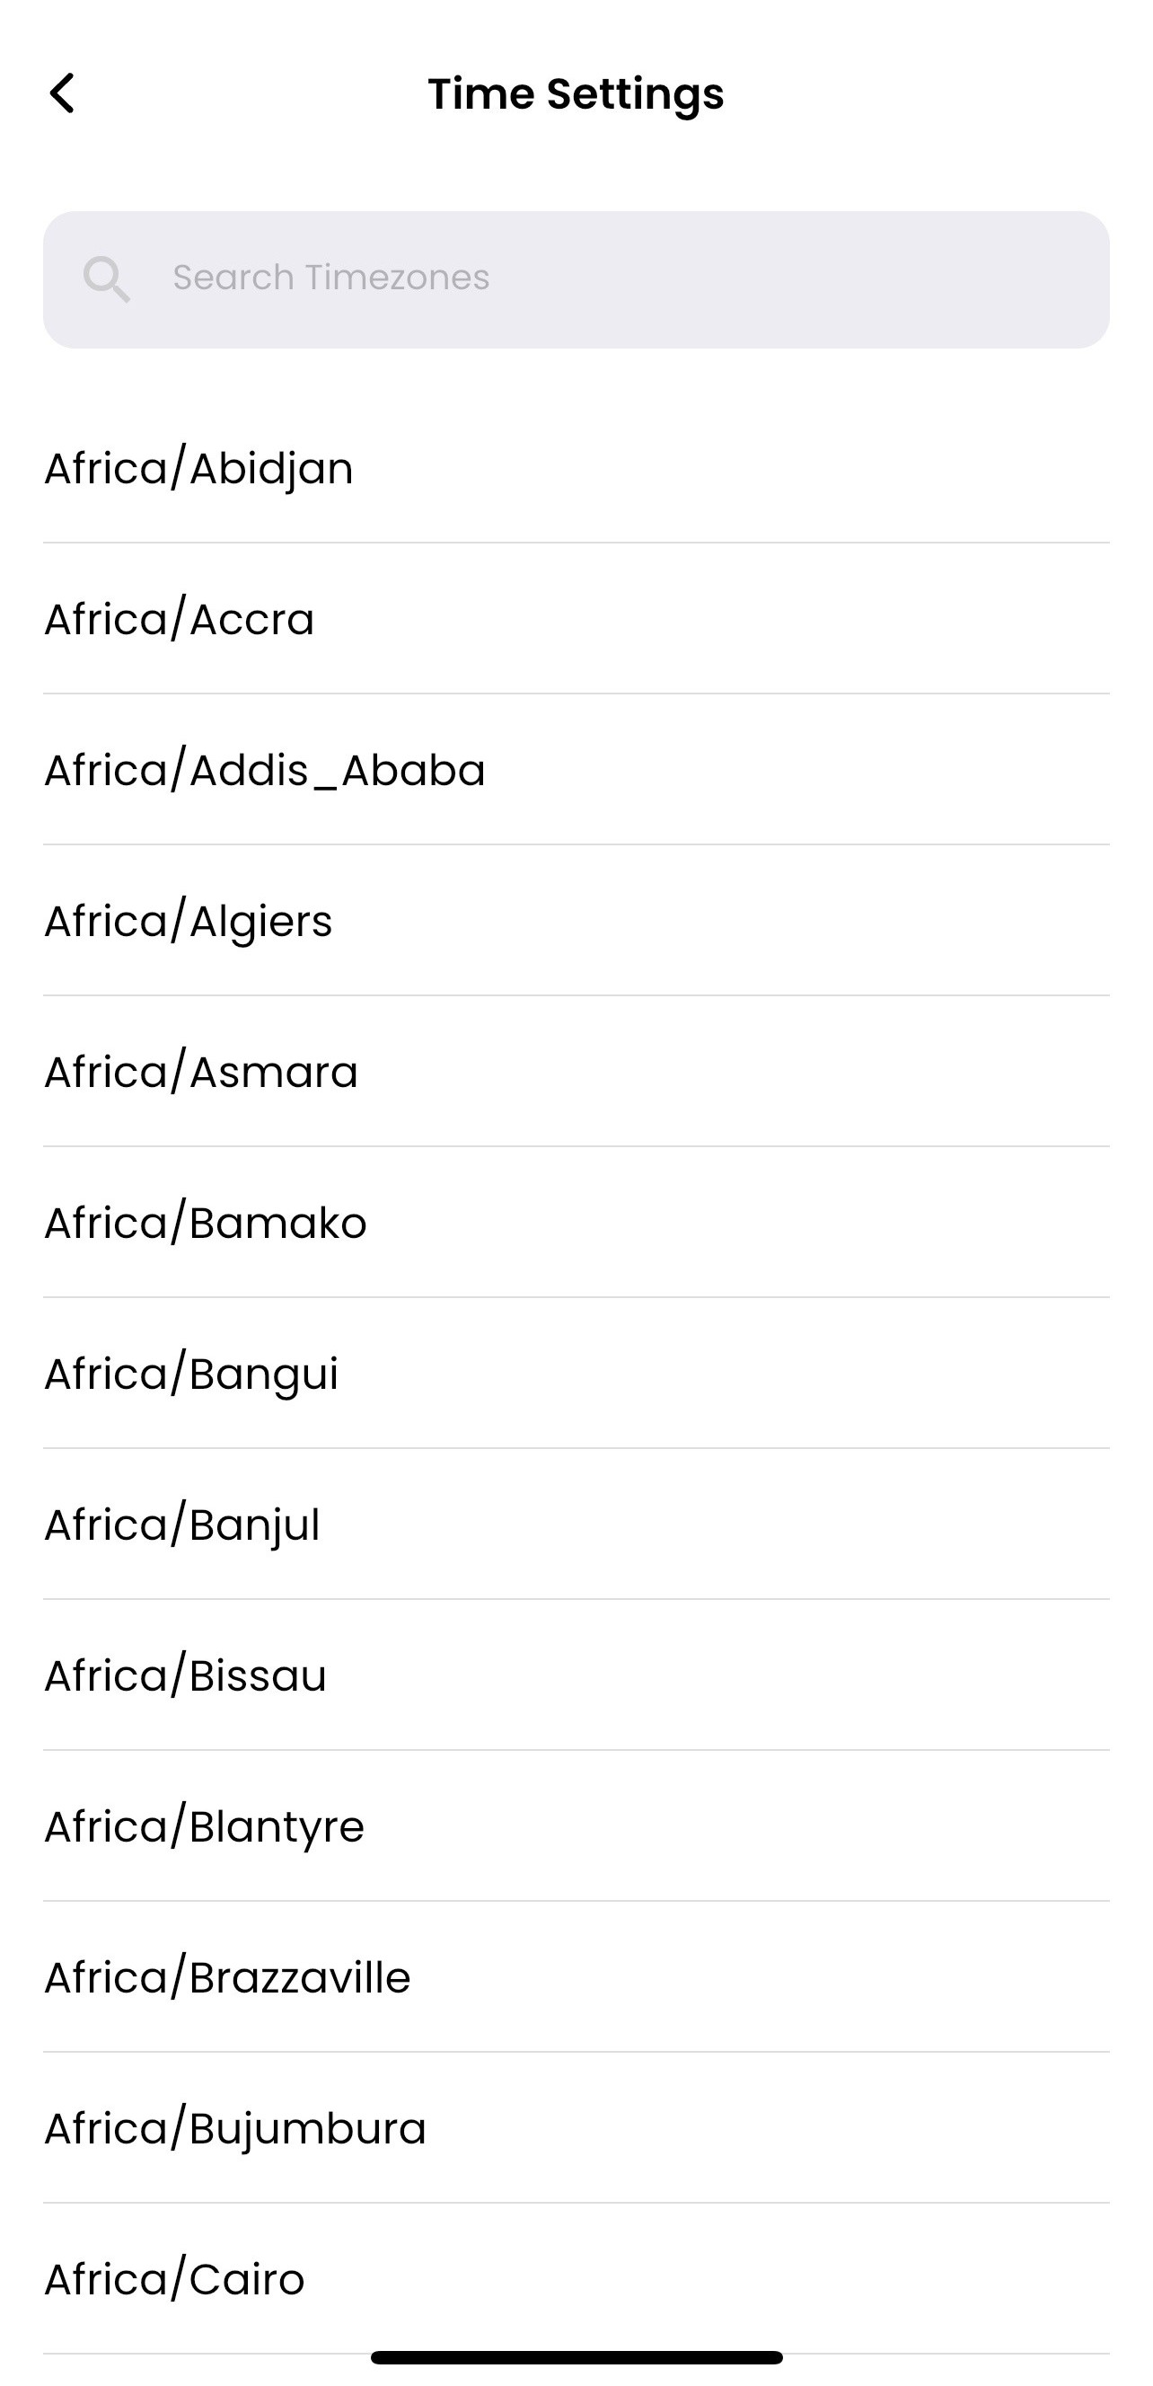The width and height of the screenshot is (1153, 2386).
Task: Focus the Search Timezones field
Action: point(576,278)
